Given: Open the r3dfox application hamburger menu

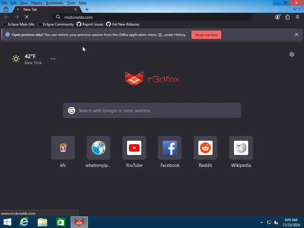Looking at the screenshot, I should (297, 17).
